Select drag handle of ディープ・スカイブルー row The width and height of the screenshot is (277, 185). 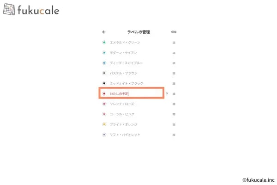click(x=174, y=63)
